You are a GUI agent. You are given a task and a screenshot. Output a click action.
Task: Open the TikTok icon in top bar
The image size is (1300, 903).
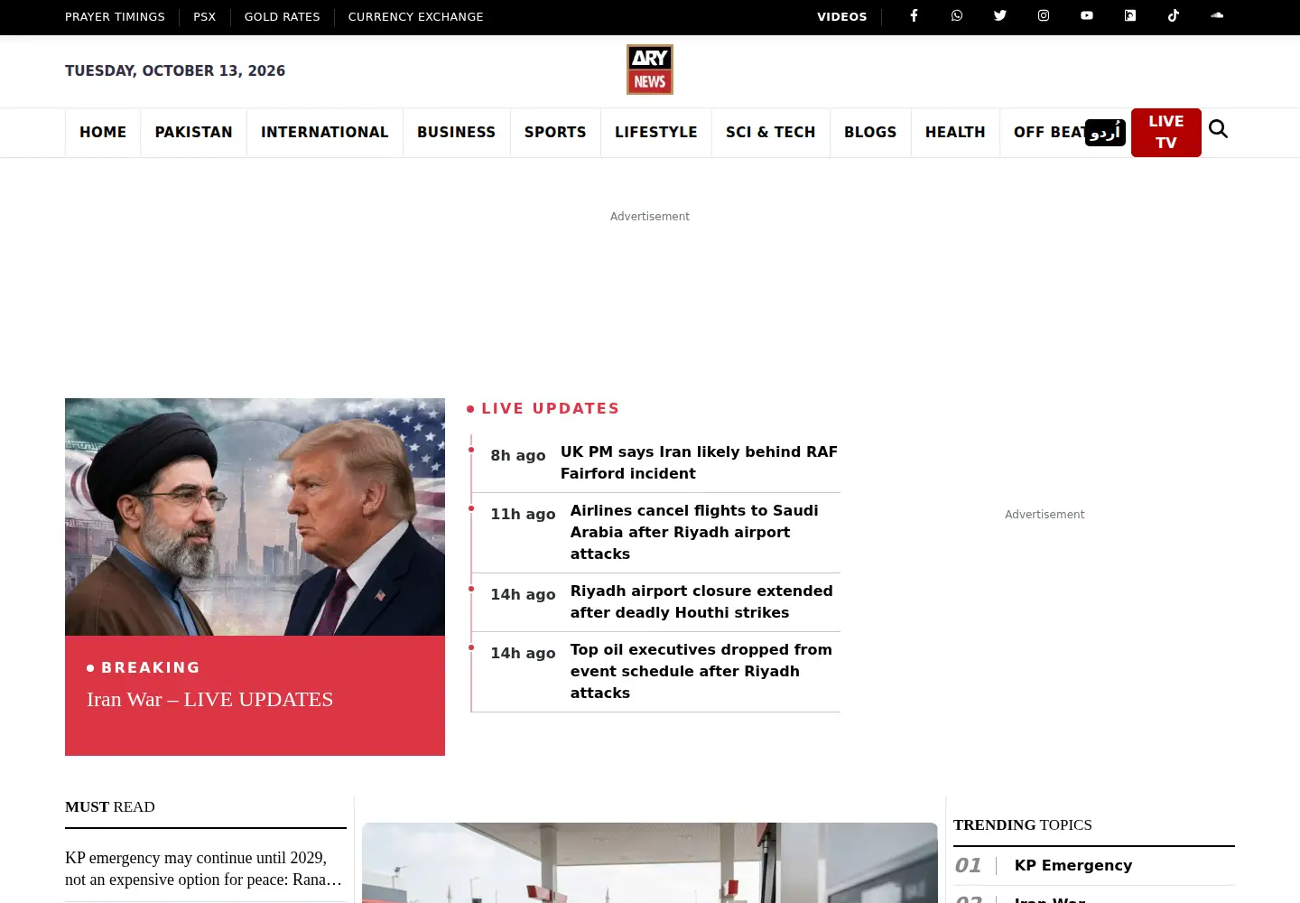(1174, 15)
